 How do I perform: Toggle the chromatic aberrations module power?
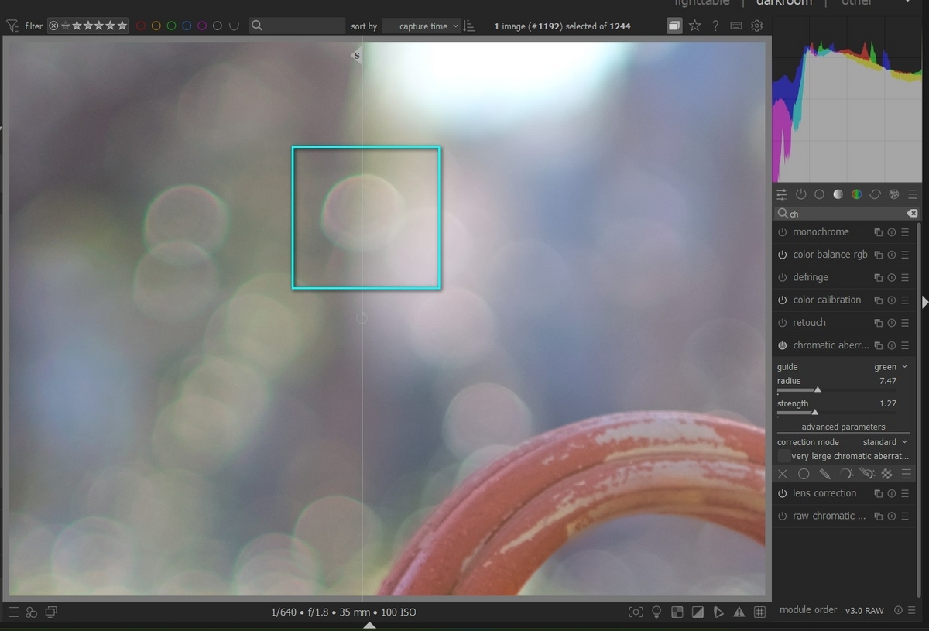(783, 345)
